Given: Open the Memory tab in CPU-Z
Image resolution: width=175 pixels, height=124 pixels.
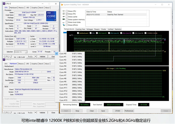Looking at the screenshot, I should [21, 8].
